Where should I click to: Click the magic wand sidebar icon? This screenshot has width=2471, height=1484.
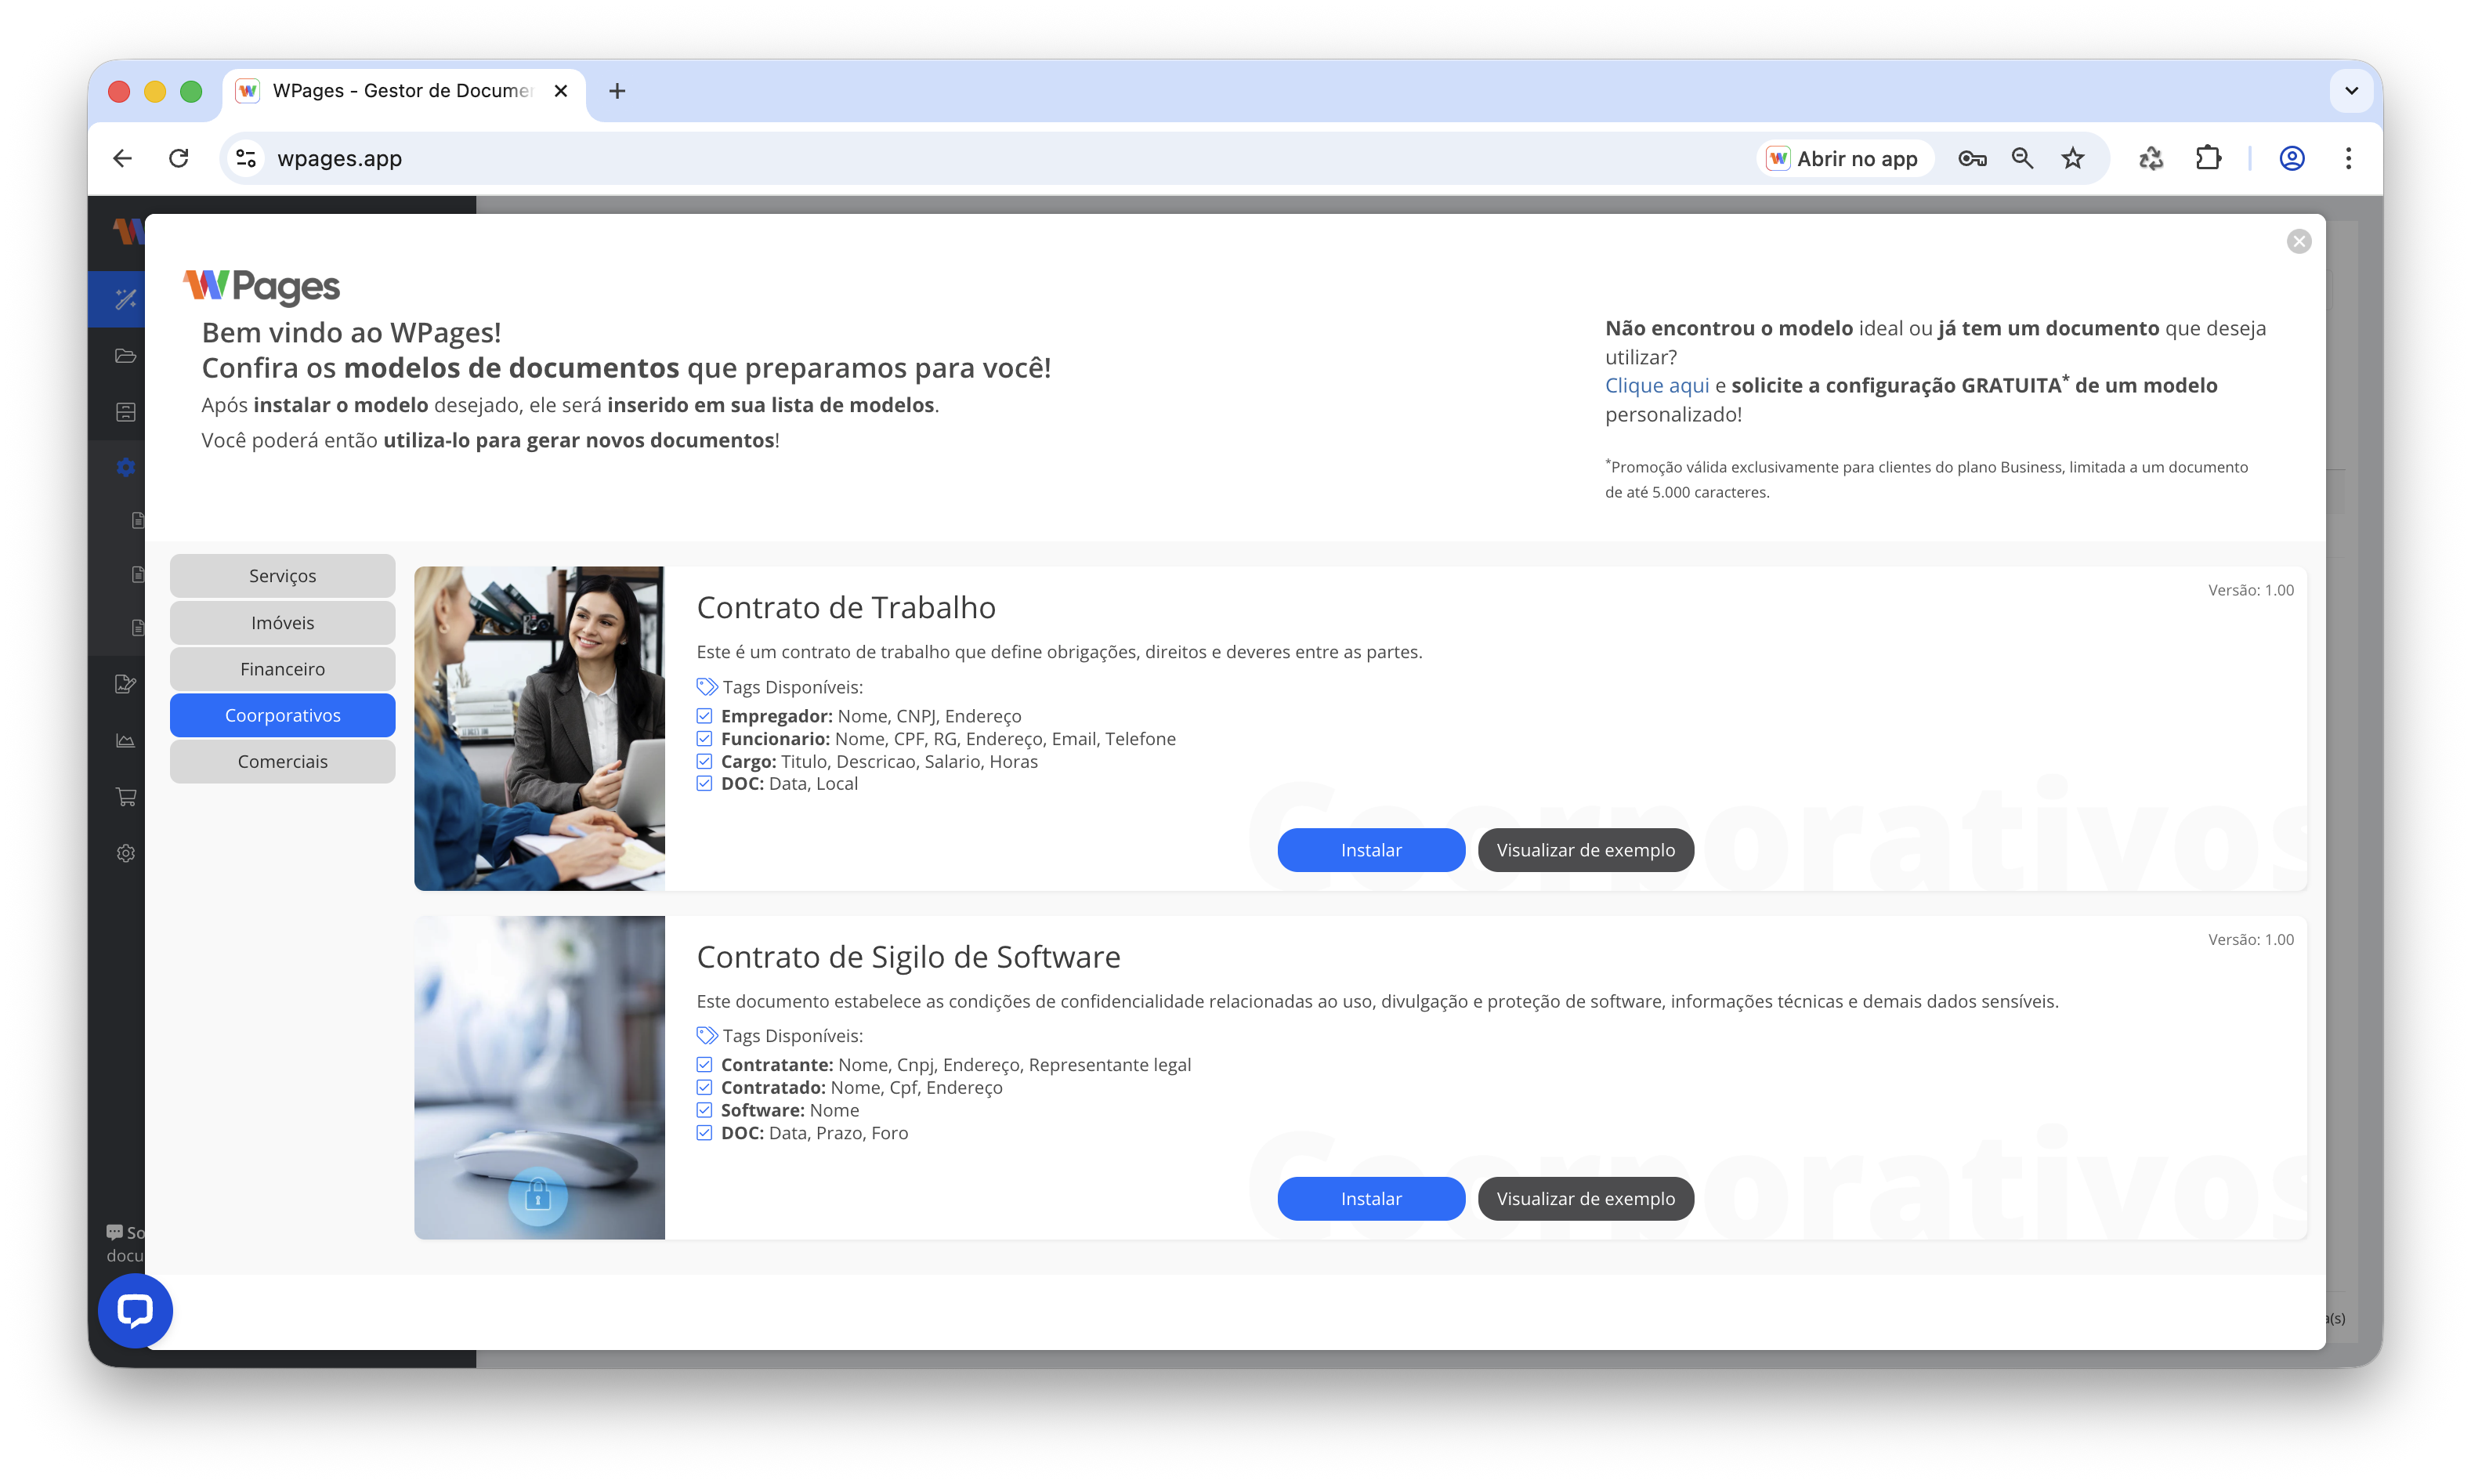(125, 299)
